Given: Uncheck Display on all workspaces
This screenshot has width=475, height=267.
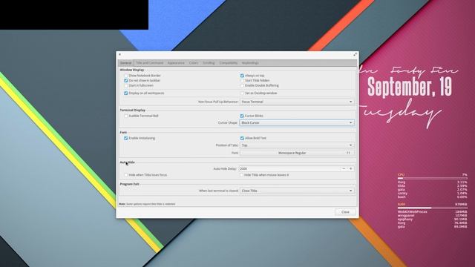Looking at the screenshot, I should click(x=125, y=93).
